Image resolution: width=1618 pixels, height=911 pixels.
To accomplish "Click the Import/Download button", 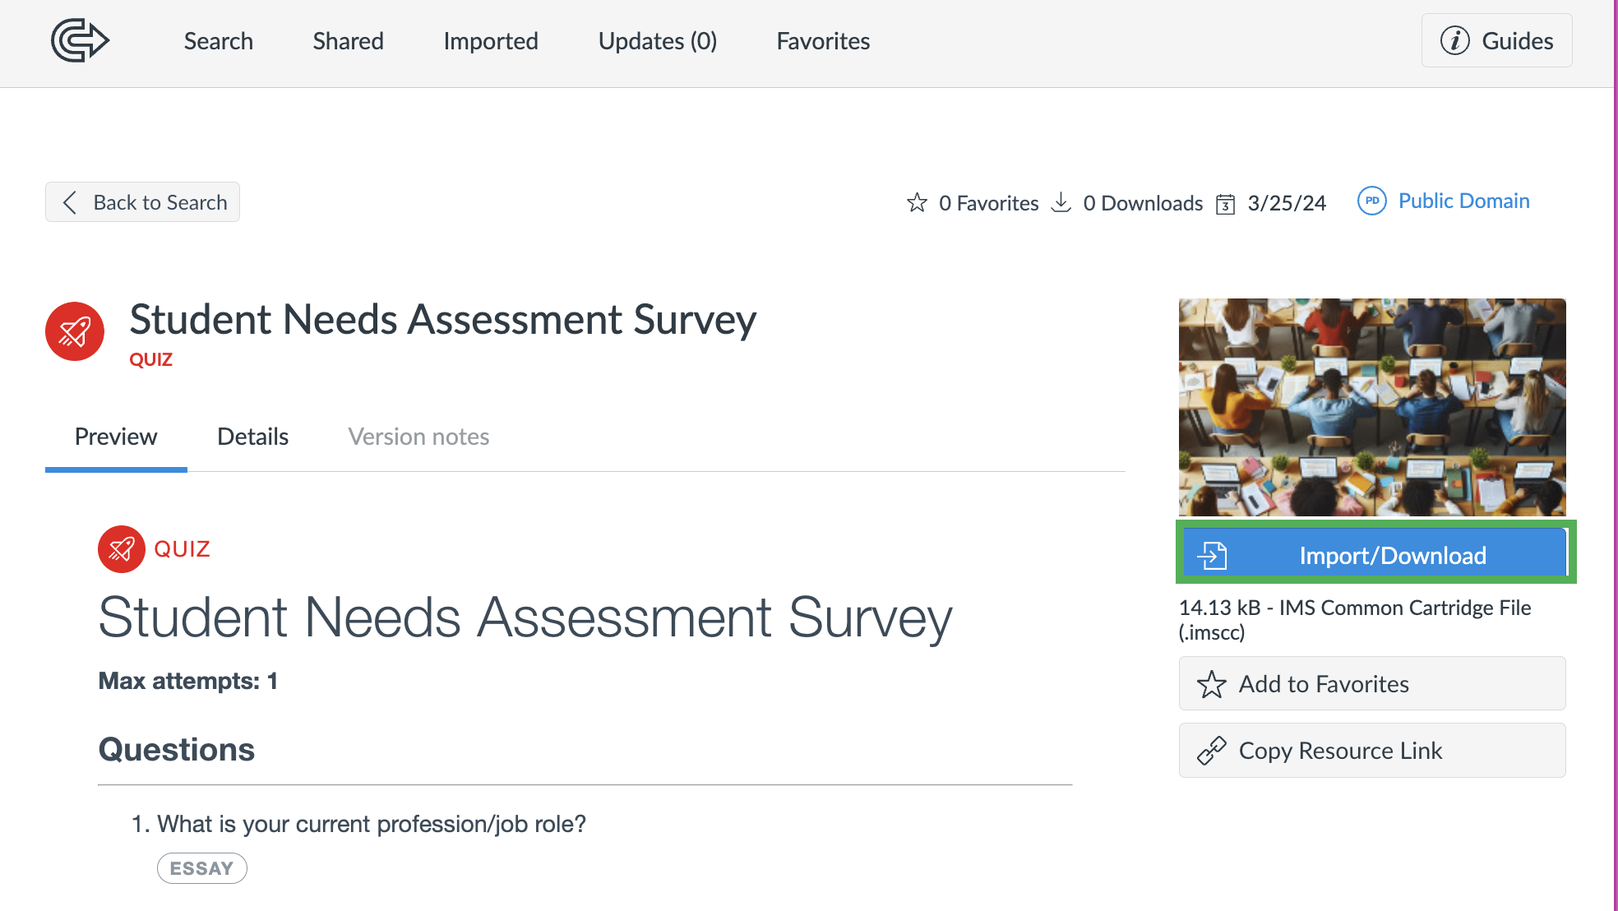I will pyautogui.click(x=1375, y=555).
